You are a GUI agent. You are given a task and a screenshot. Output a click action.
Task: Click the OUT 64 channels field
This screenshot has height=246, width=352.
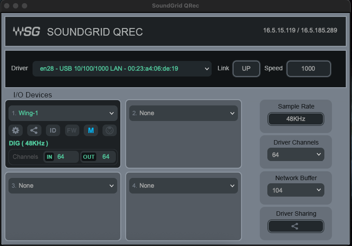pos(98,157)
